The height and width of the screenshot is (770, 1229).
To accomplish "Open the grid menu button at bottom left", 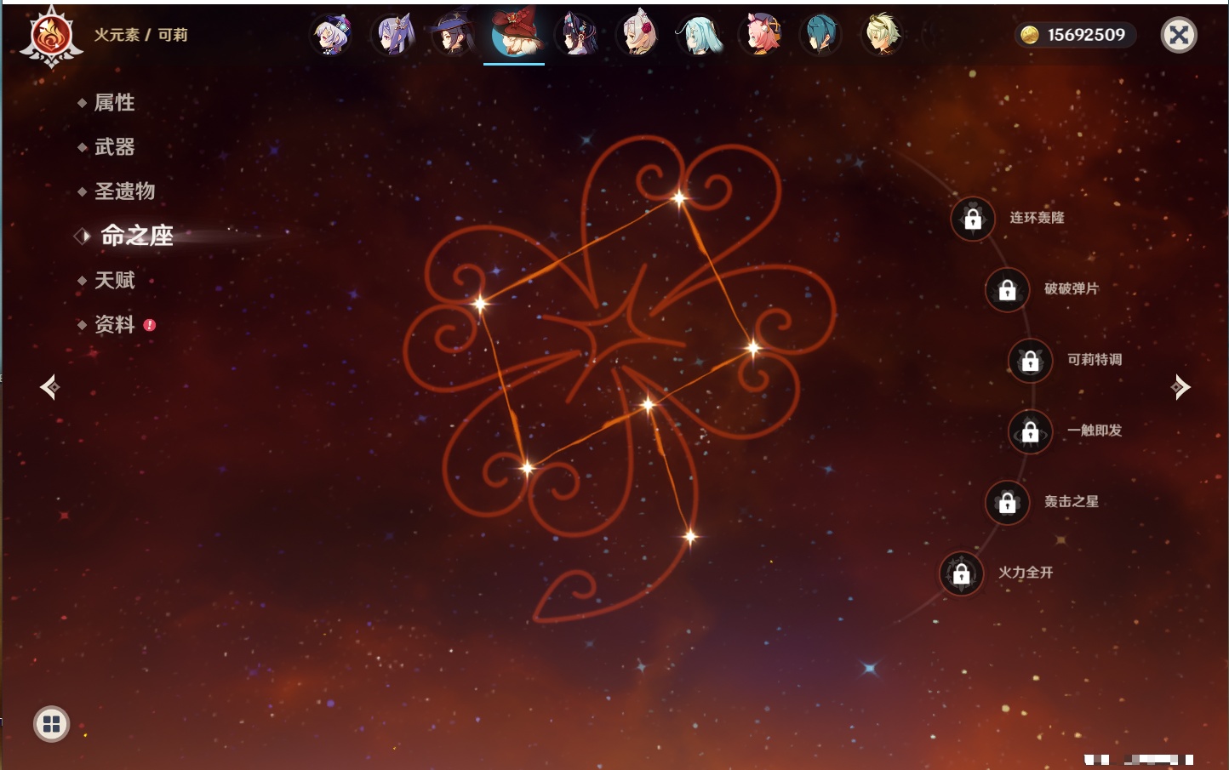I will click(51, 724).
